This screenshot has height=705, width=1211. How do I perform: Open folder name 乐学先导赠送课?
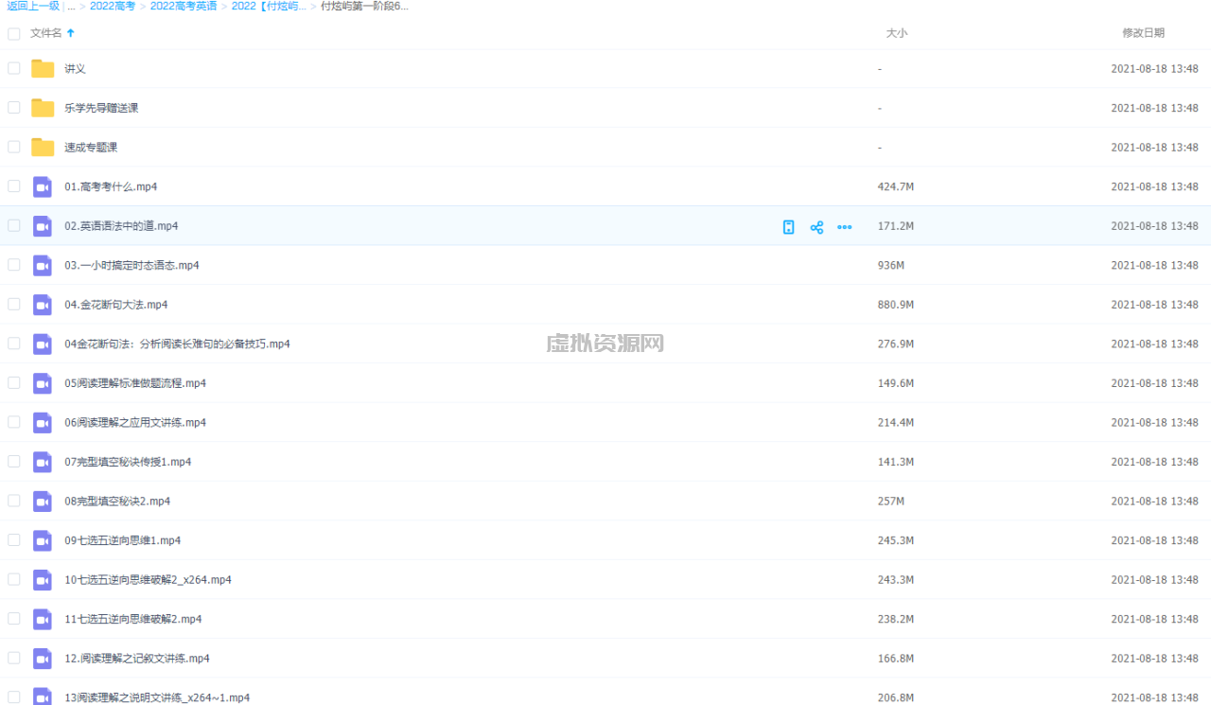coord(101,108)
